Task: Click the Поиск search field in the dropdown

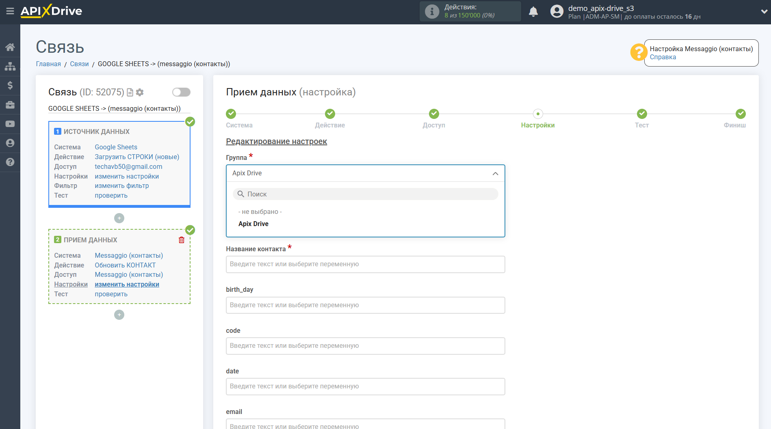Action: click(x=365, y=194)
